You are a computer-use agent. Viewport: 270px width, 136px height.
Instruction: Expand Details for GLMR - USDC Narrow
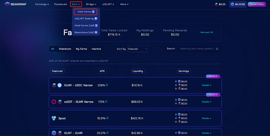pyautogui.click(x=207, y=85)
